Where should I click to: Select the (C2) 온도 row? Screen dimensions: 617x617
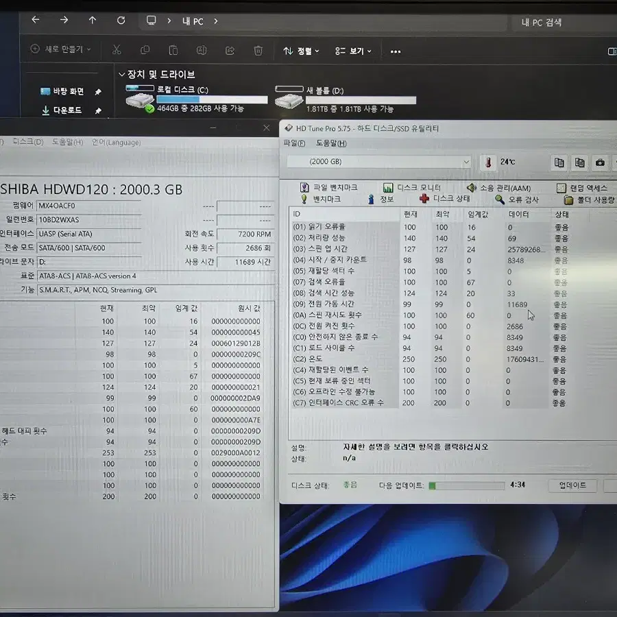tap(433, 359)
